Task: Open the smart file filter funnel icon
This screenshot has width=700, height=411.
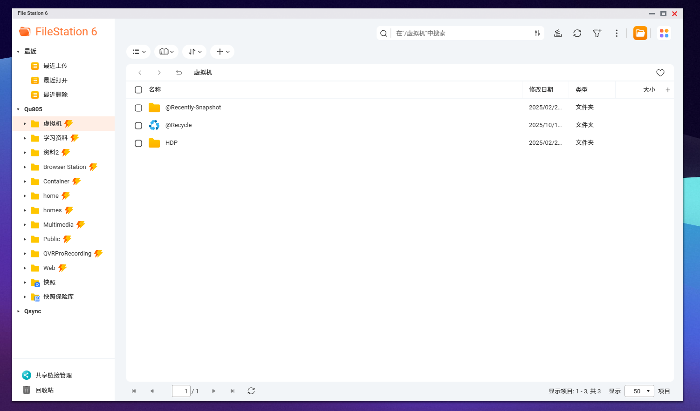Action: click(x=597, y=33)
